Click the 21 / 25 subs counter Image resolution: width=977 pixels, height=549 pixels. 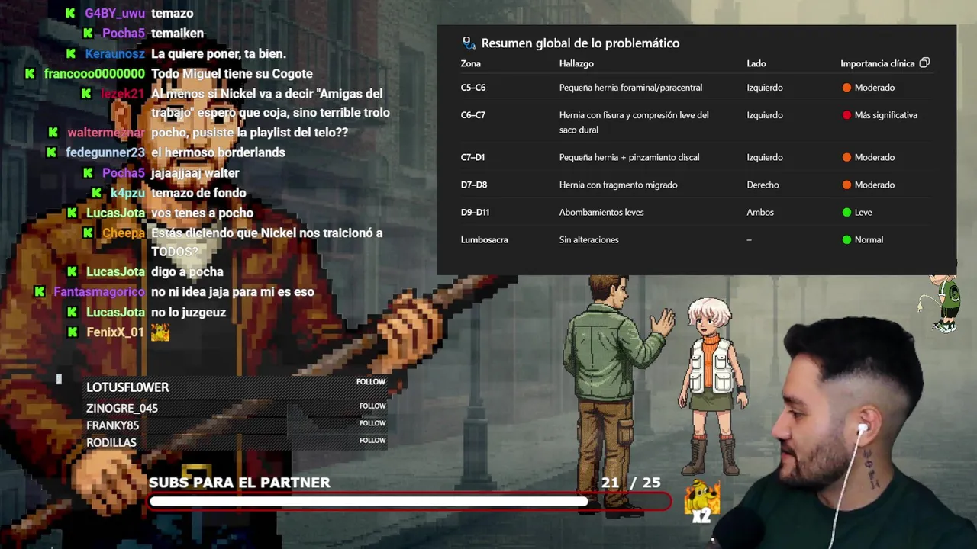630,483
